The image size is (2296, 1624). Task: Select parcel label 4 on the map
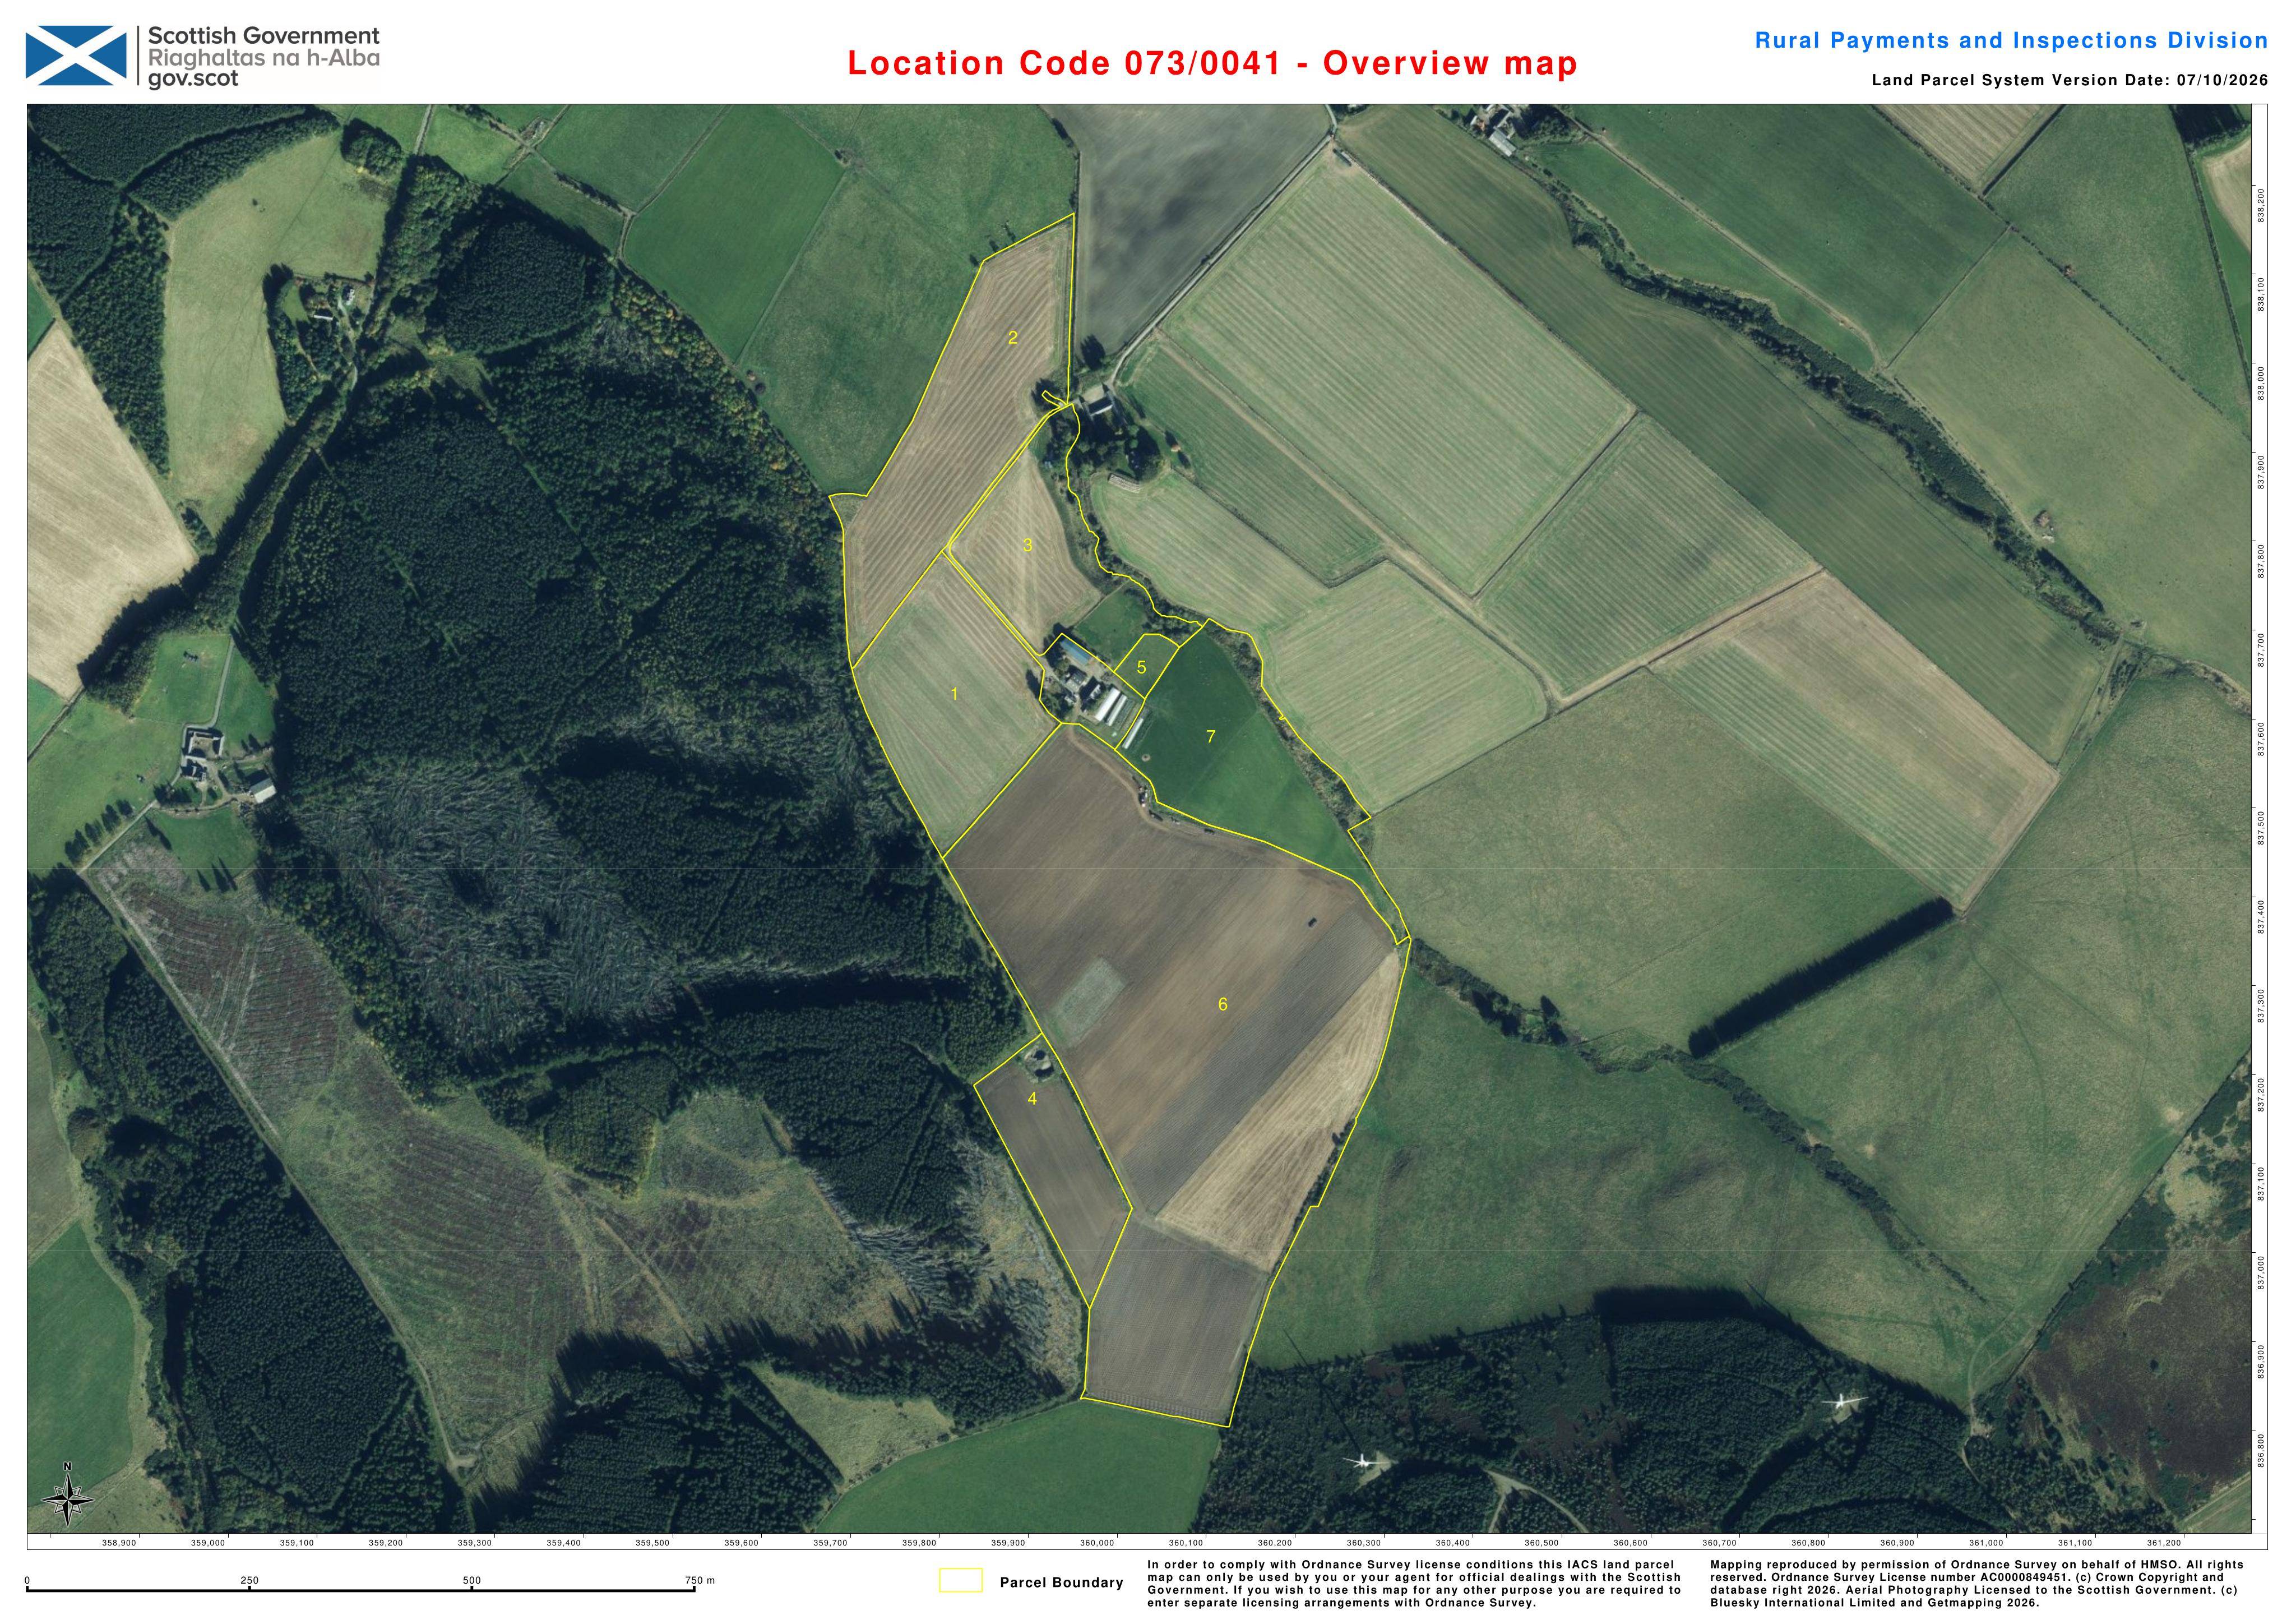[x=1032, y=1099]
